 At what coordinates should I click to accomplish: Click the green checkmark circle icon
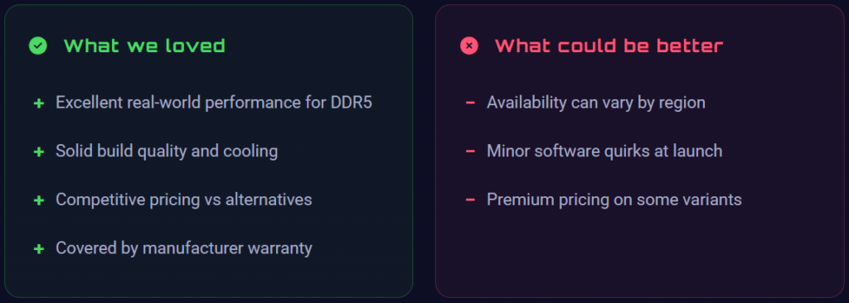tap(38, 46)
